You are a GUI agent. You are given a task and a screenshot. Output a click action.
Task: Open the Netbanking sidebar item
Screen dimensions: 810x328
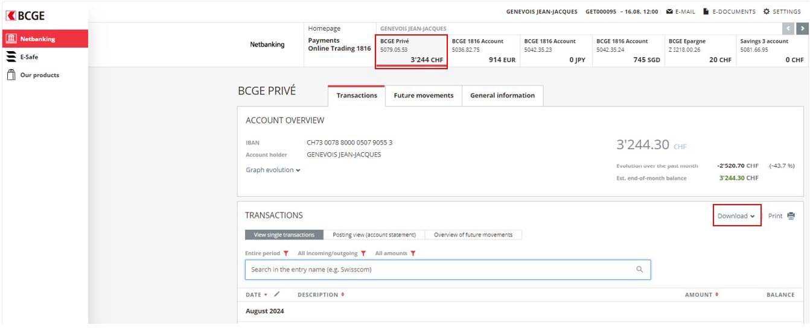[45, 39]
